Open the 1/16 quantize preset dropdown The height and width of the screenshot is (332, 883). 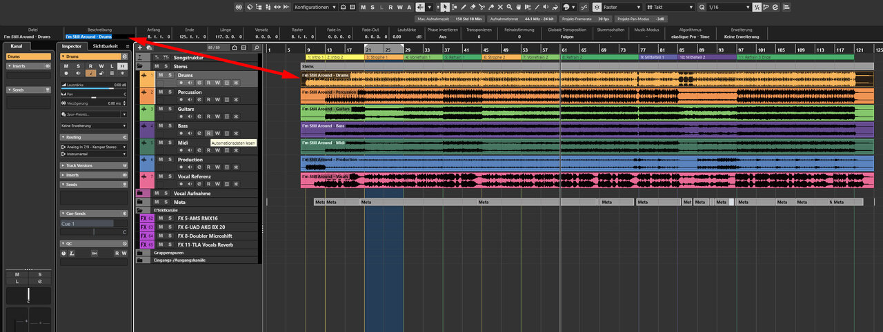click(x=728, y=7)
